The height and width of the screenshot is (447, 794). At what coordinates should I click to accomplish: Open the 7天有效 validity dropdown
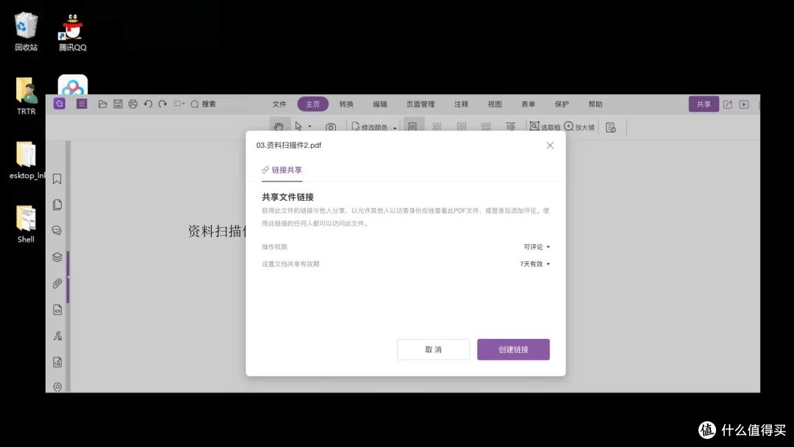pos(534,264)
